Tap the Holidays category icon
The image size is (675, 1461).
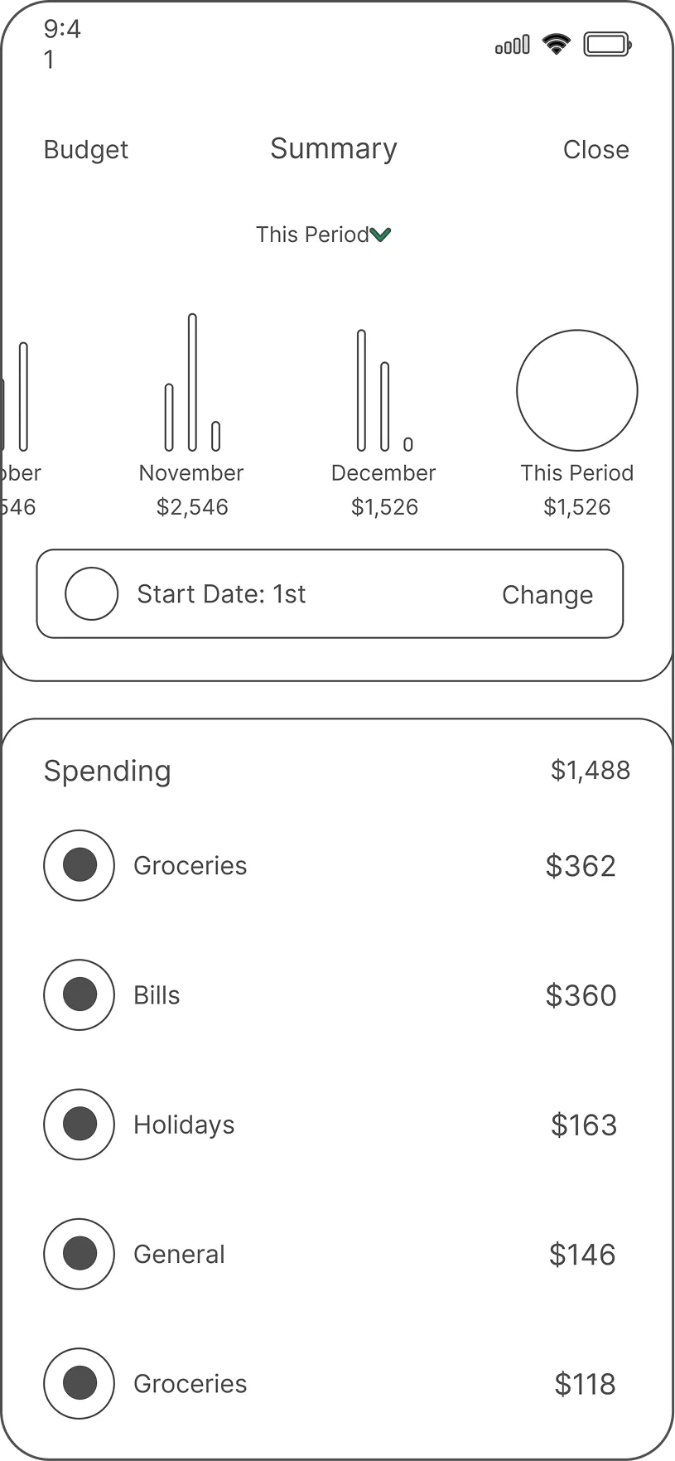point(79,1124)
